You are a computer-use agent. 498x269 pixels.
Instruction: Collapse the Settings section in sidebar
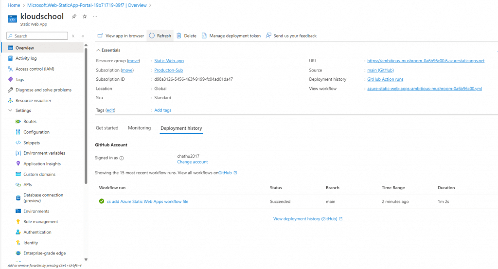pyautogui.click(x=11, y=111)
